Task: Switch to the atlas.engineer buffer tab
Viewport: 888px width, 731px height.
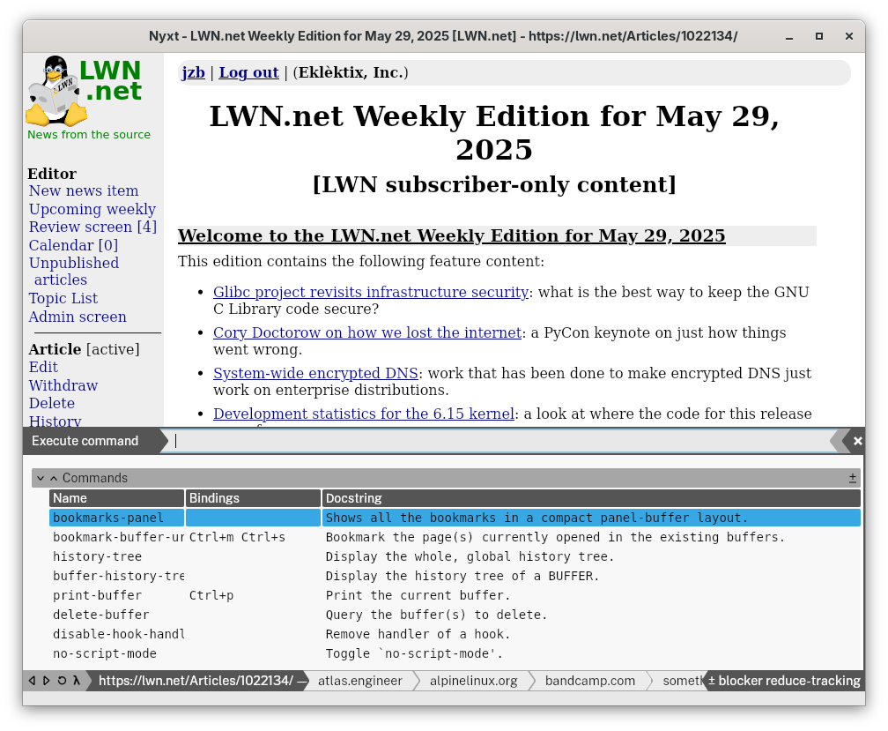Action: [359, 681]
